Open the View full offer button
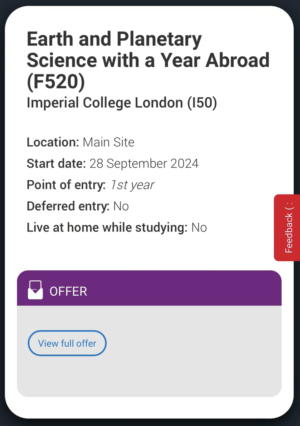Viewport: 300px width, 426px height. [67, 343]
